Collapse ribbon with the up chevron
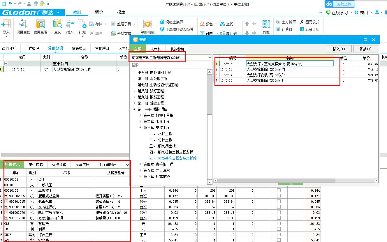Viewport: 387px width, 242px height. tap(321, 13)
